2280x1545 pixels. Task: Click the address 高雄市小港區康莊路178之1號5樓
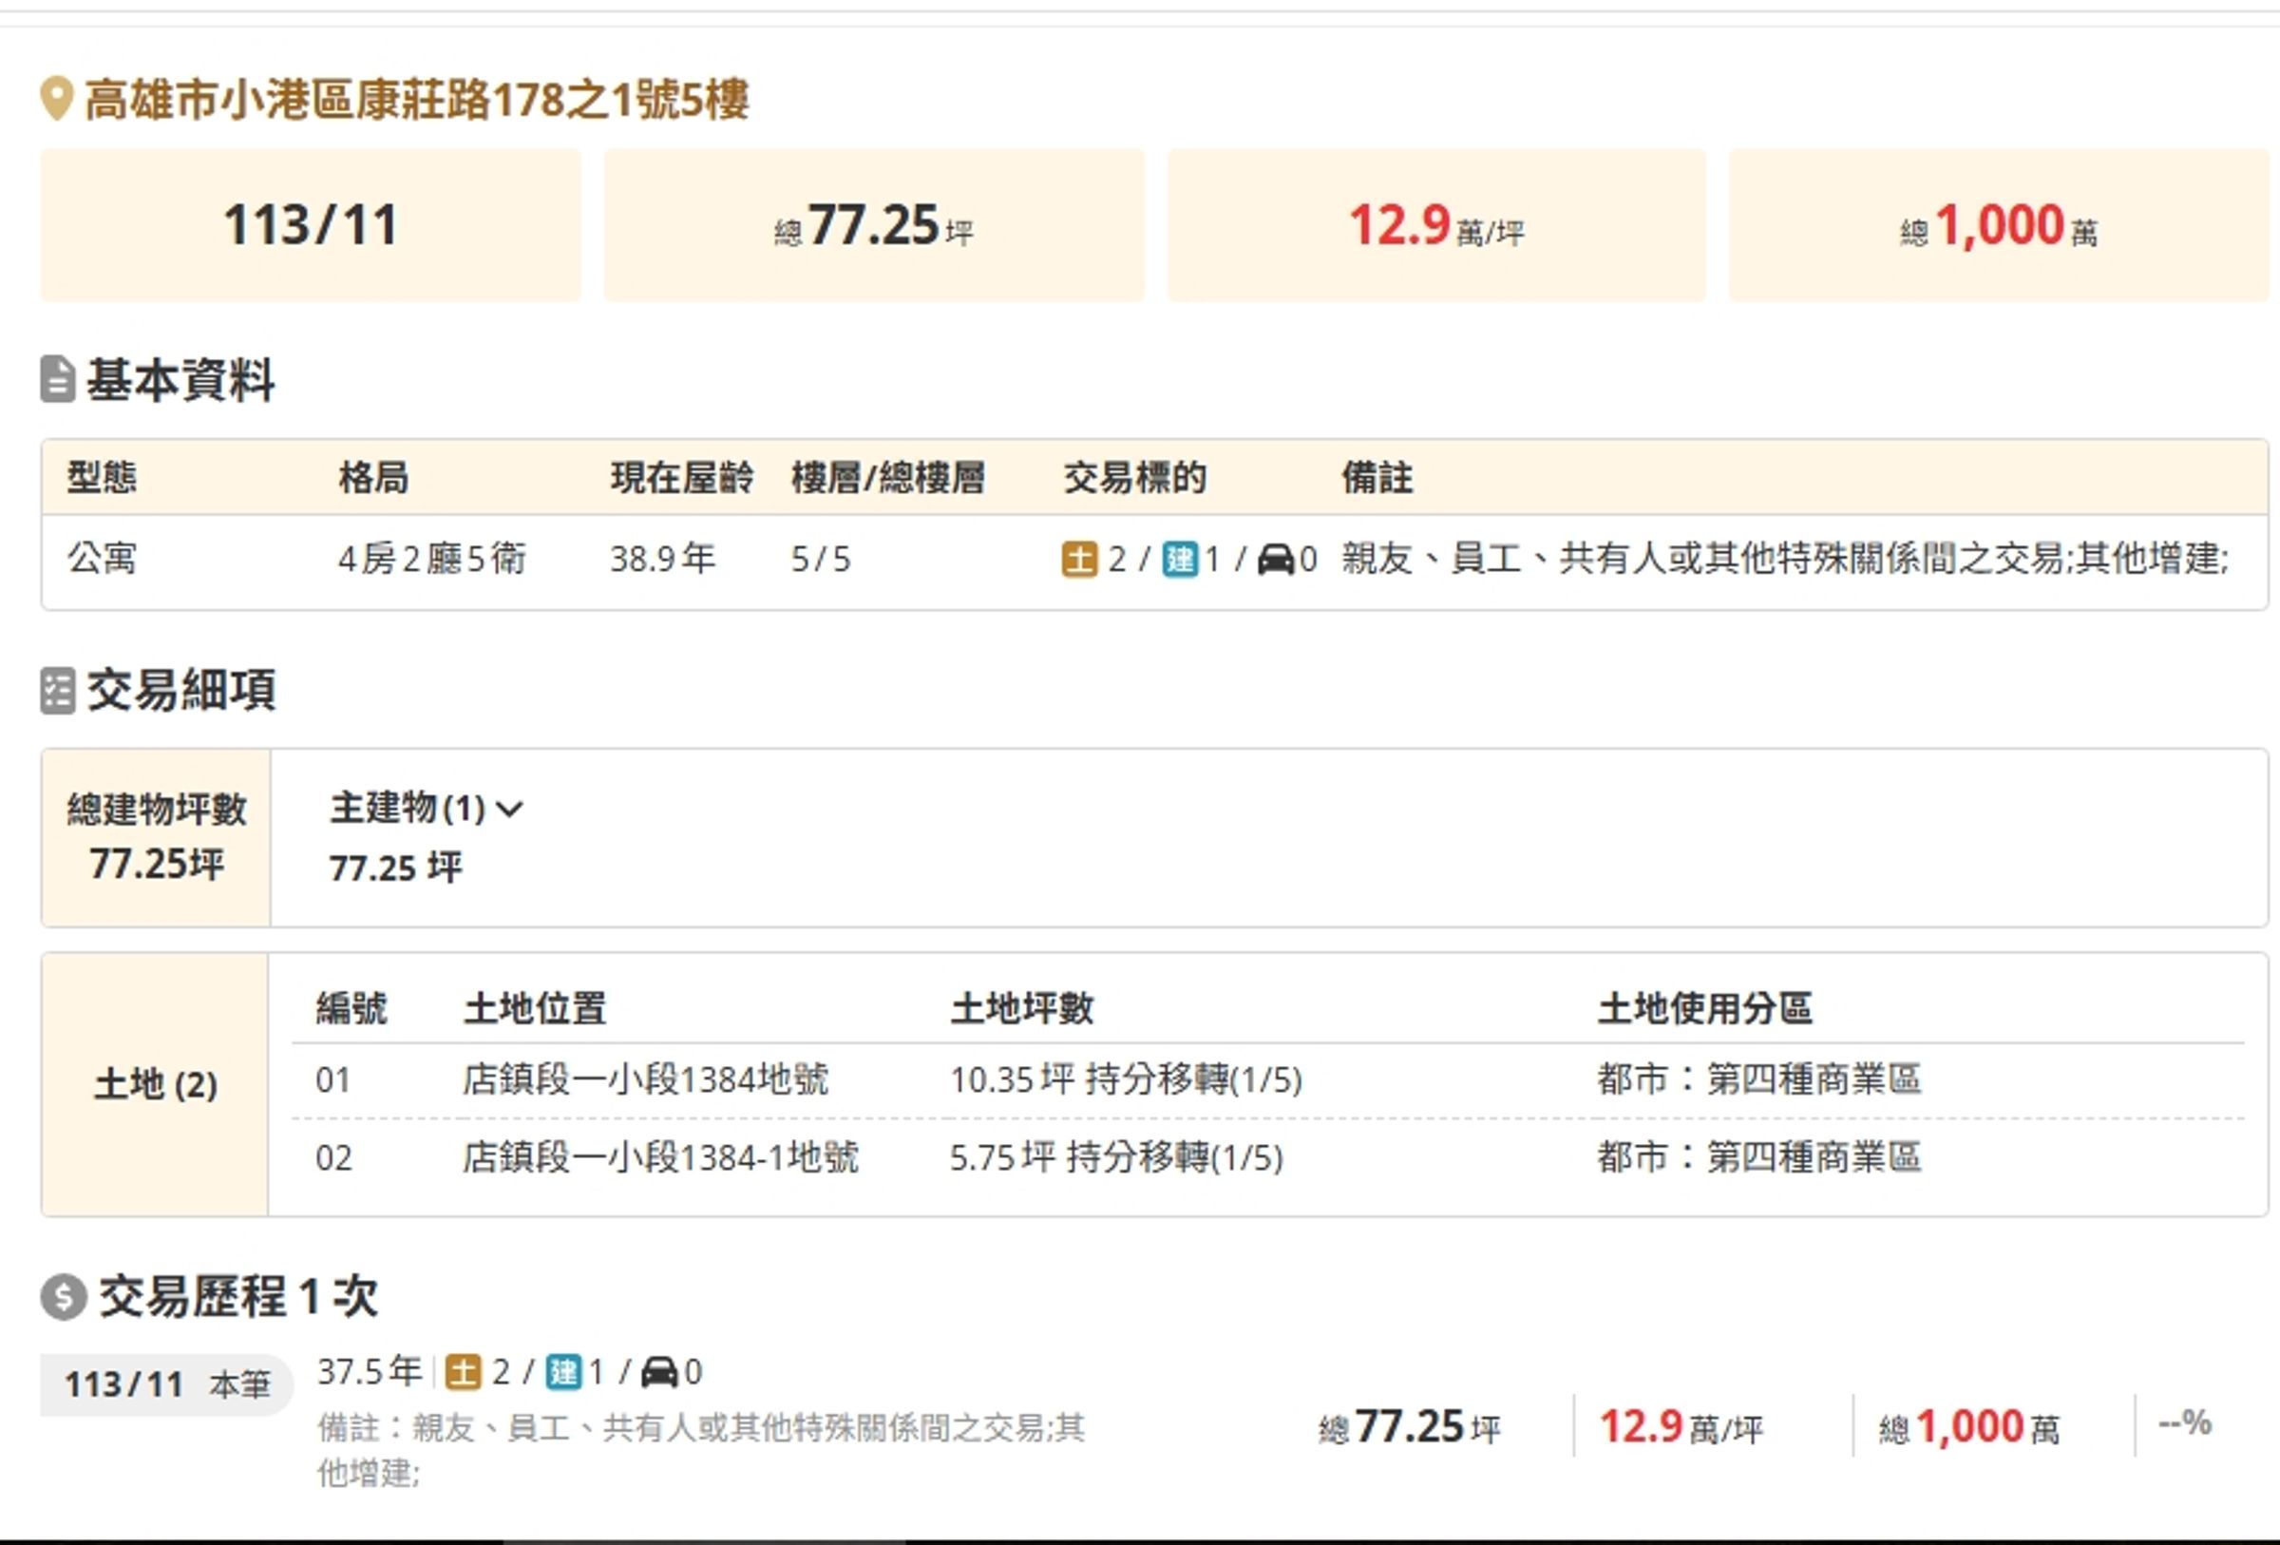pyautogui.click(x=417, y=100)
